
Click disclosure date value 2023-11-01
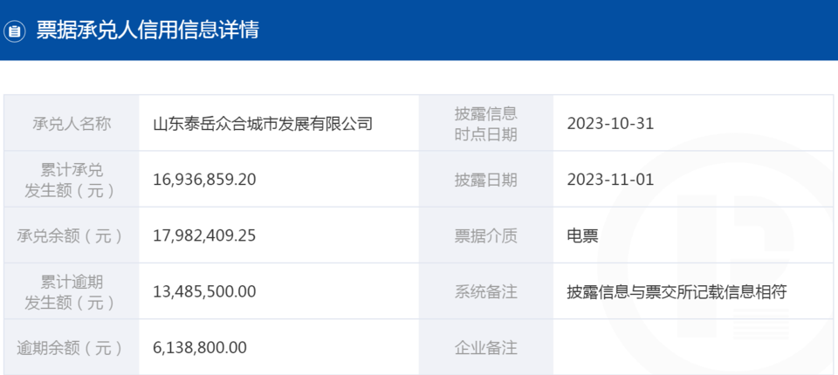[x=610, y=180]
